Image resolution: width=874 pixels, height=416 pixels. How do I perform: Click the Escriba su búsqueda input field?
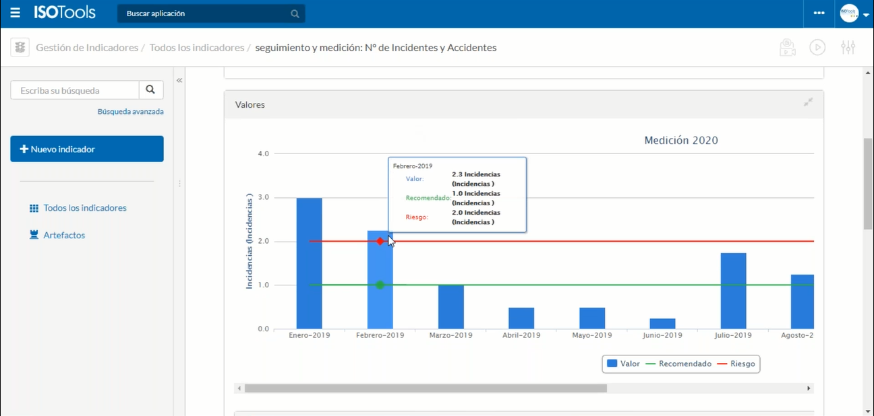coord(75,90)
